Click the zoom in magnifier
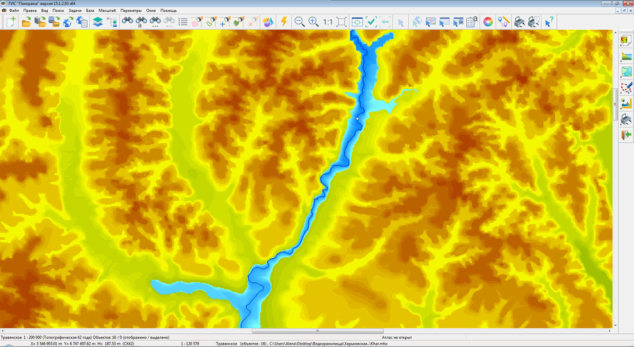 pos(314,22)
